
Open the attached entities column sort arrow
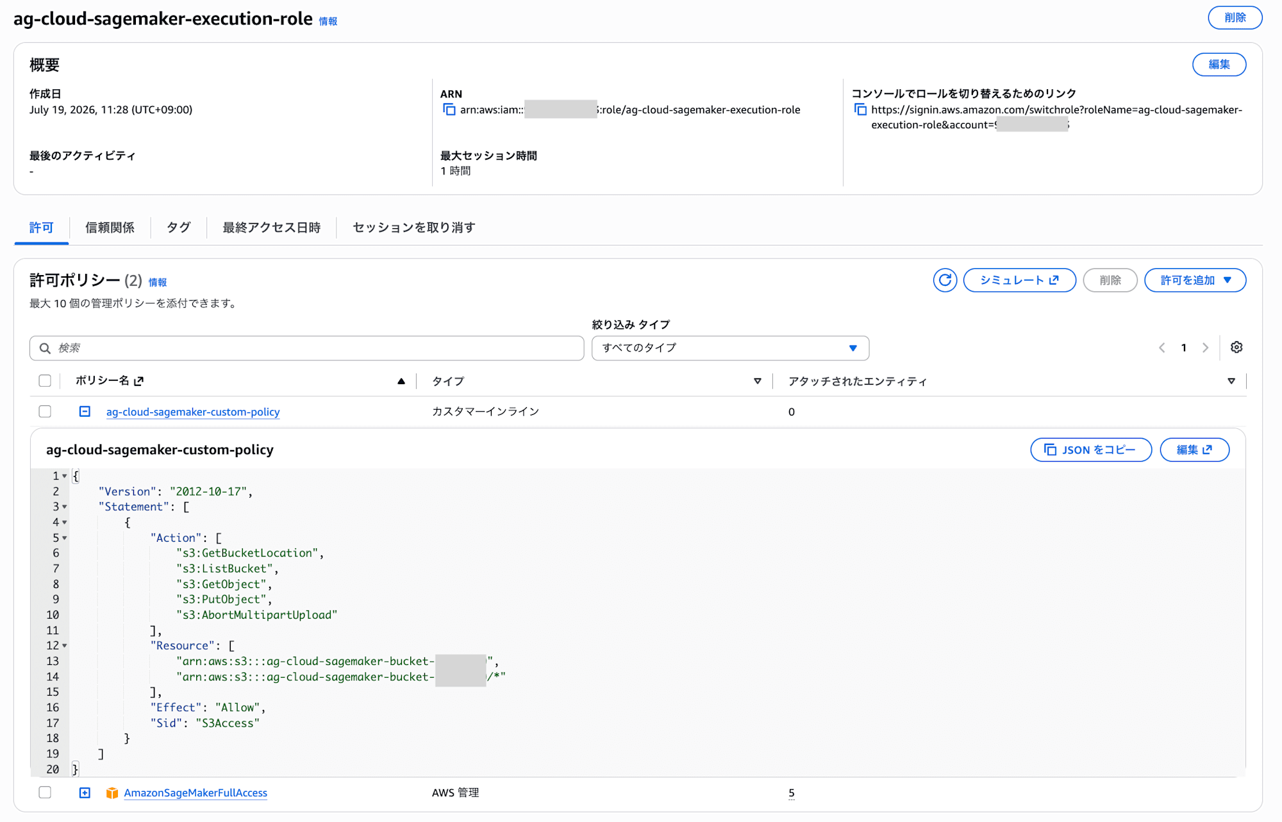[1231, 381]
